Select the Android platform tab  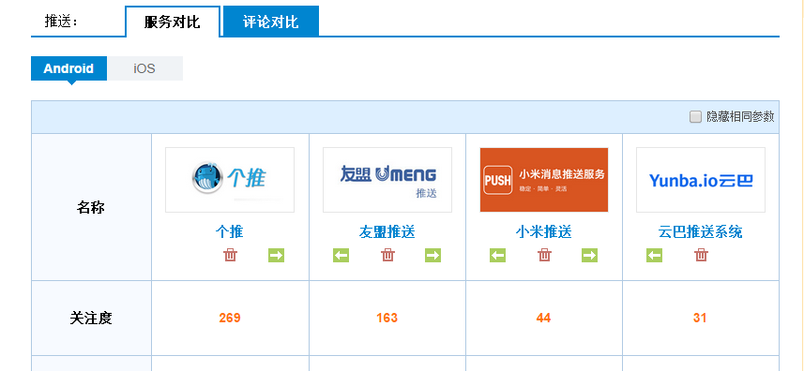(68, 68)
